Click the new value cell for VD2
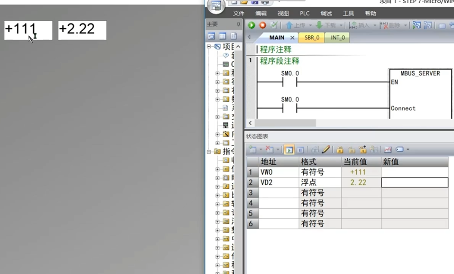 pos(414,182)
